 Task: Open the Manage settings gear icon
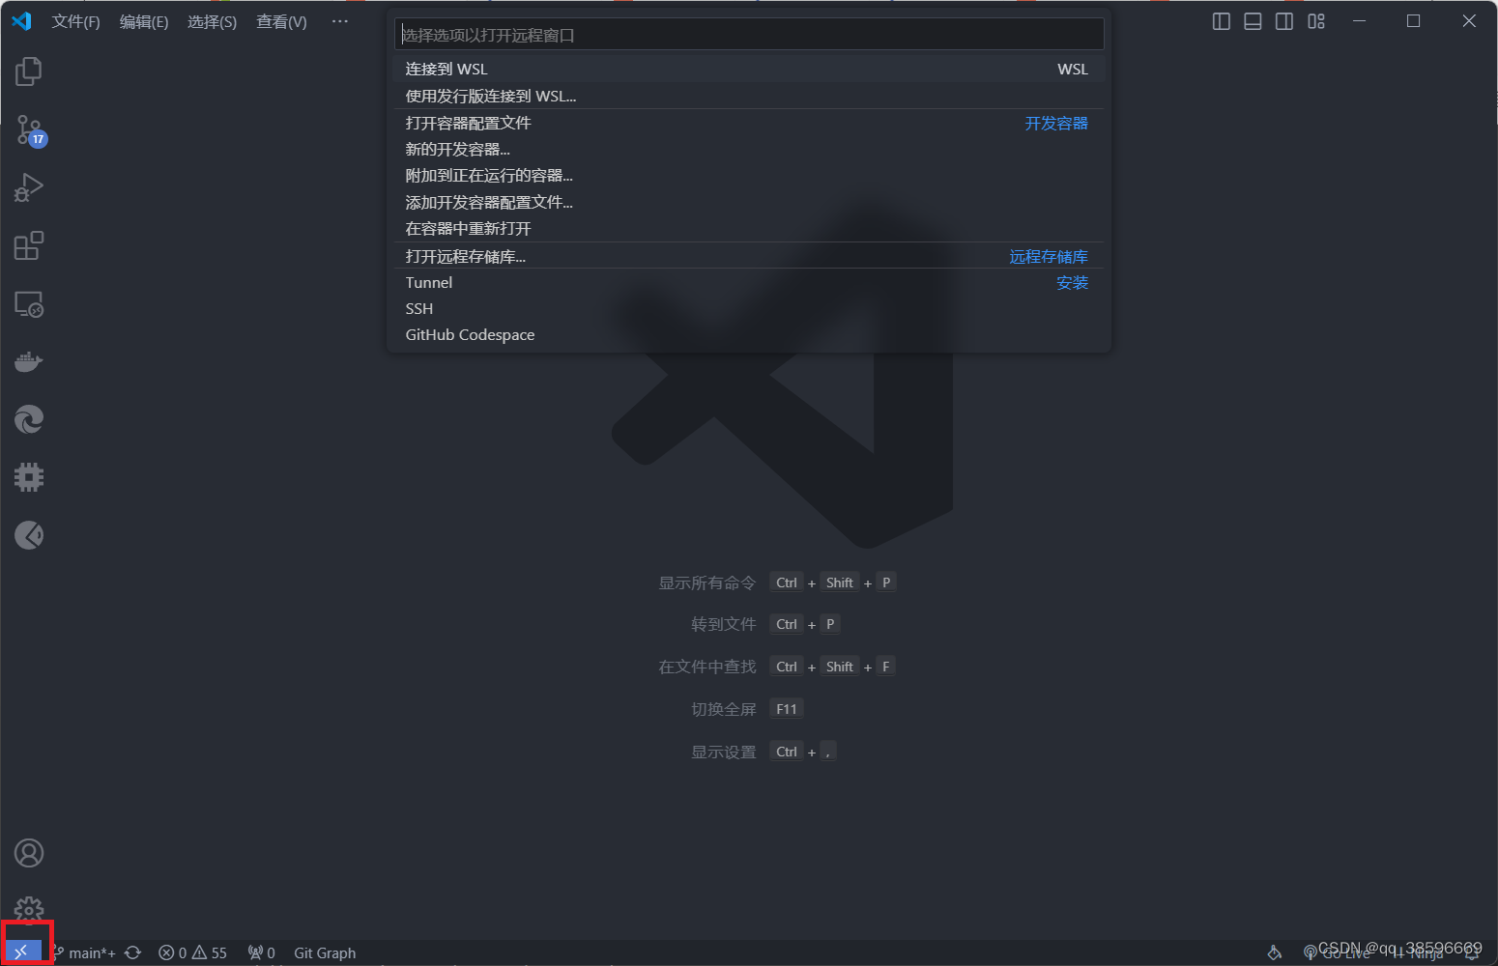[28, 908]
